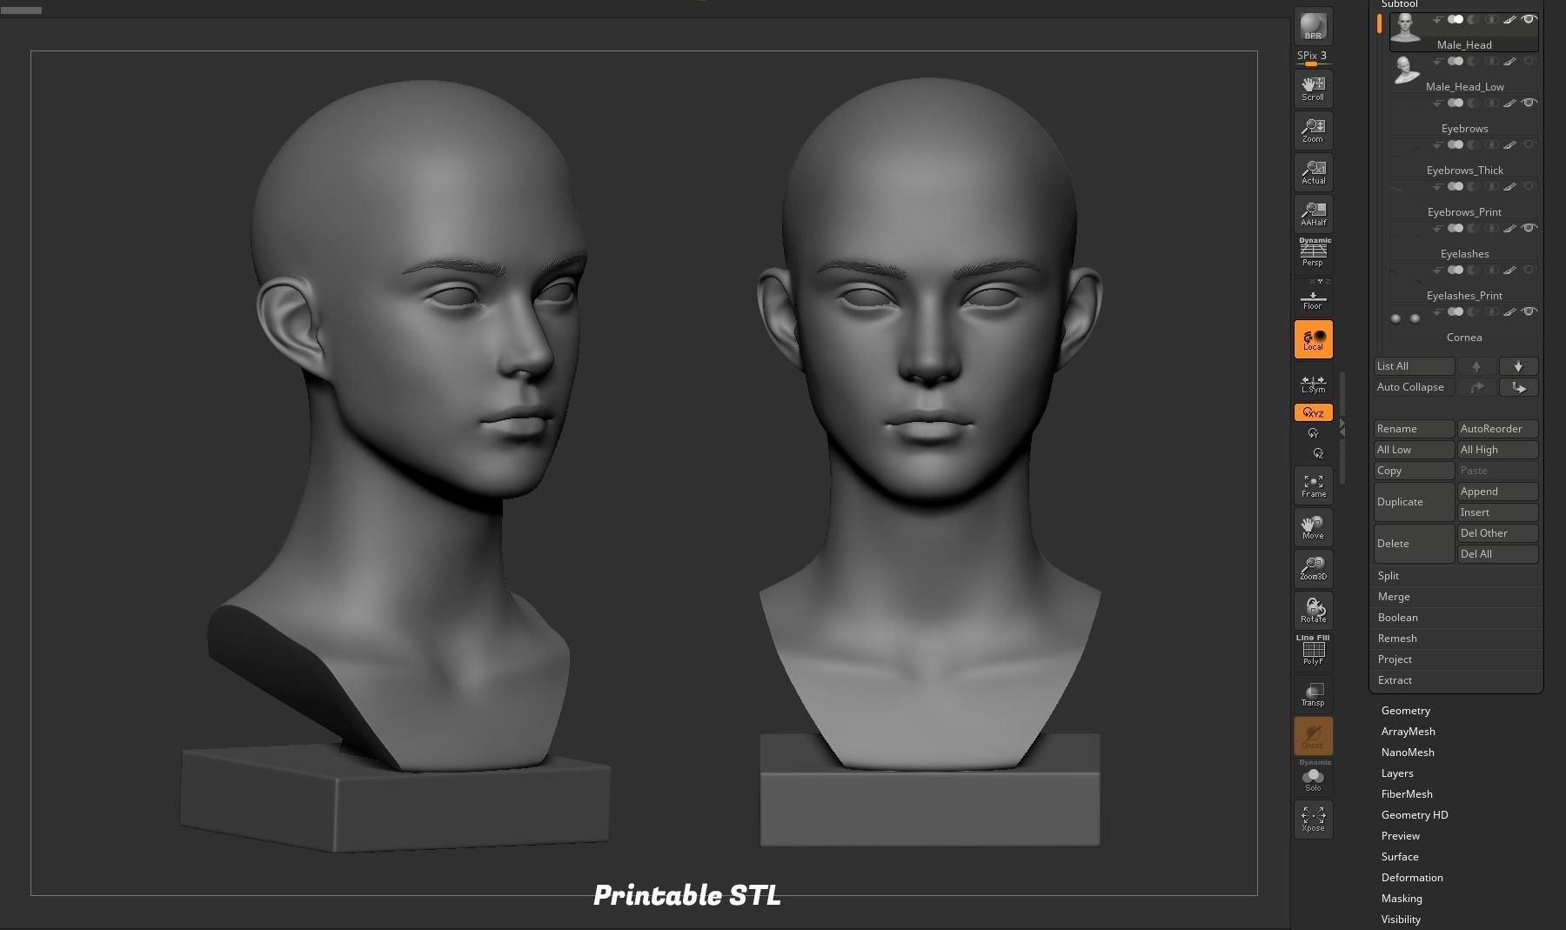Expand the Deformation sub-palette
Screen dimensions: 1566x930
tap(1412, 878)
